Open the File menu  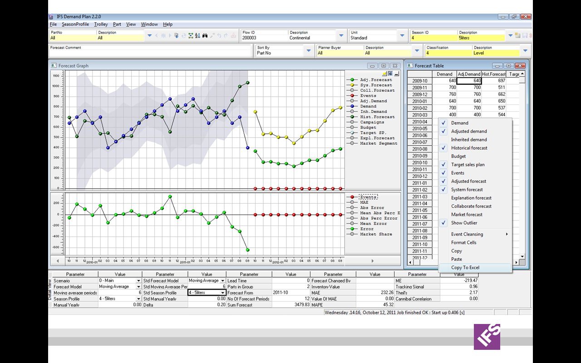53,24
